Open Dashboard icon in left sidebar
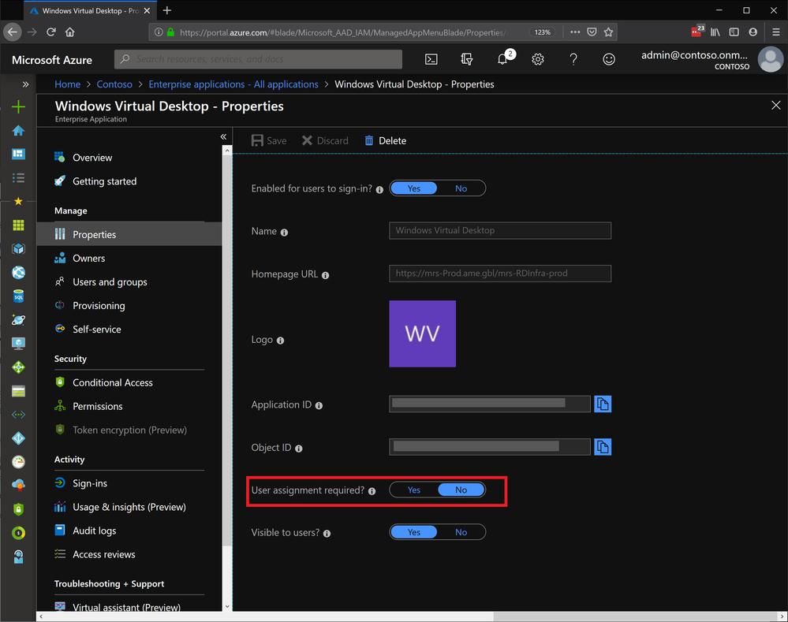 19,154
